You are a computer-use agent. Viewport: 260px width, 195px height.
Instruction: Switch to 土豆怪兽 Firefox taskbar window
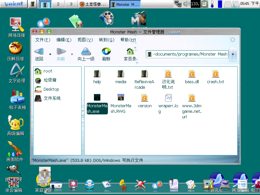pyautogui.click(x=94, y=4)
